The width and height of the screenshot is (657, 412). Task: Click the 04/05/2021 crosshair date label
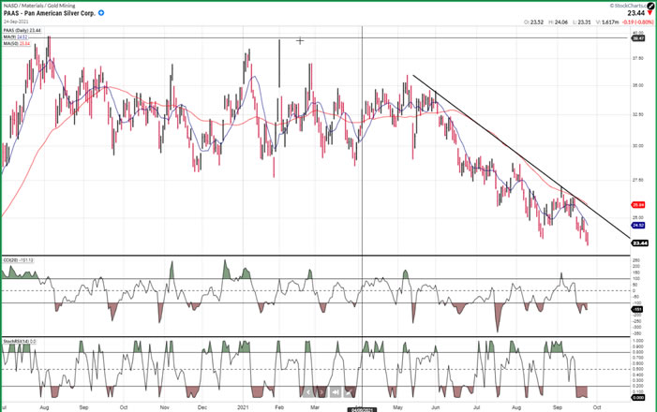363,409
